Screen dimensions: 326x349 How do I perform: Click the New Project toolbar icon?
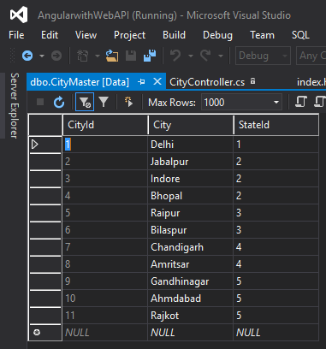coord(83,56)
